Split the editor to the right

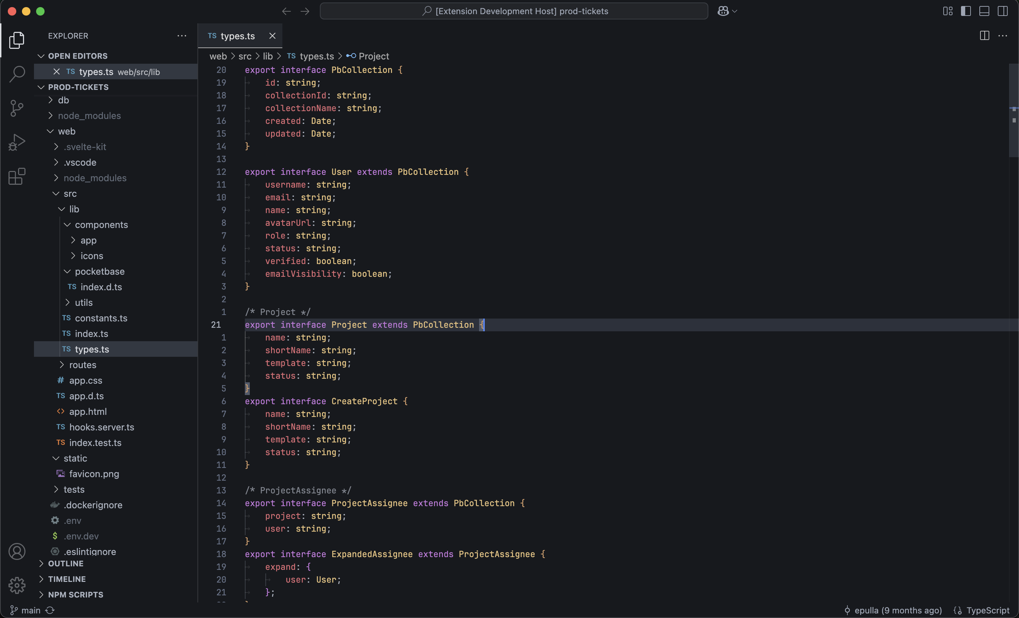click(x=984, y=36)
